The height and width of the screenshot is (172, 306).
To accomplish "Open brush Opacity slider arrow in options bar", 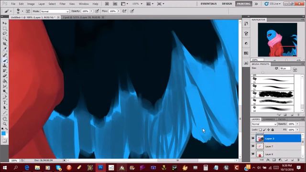I will point(91,11).
